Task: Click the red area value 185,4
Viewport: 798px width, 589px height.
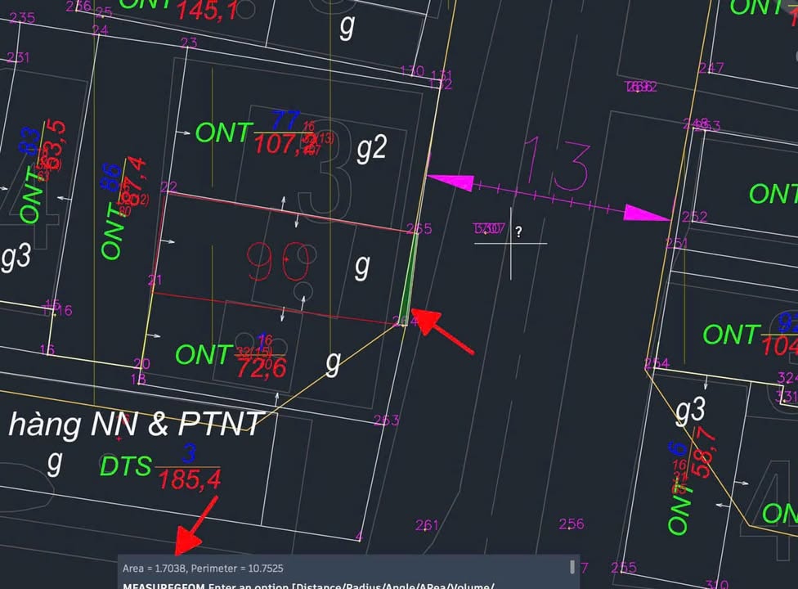Action: [x=190, y=480]
